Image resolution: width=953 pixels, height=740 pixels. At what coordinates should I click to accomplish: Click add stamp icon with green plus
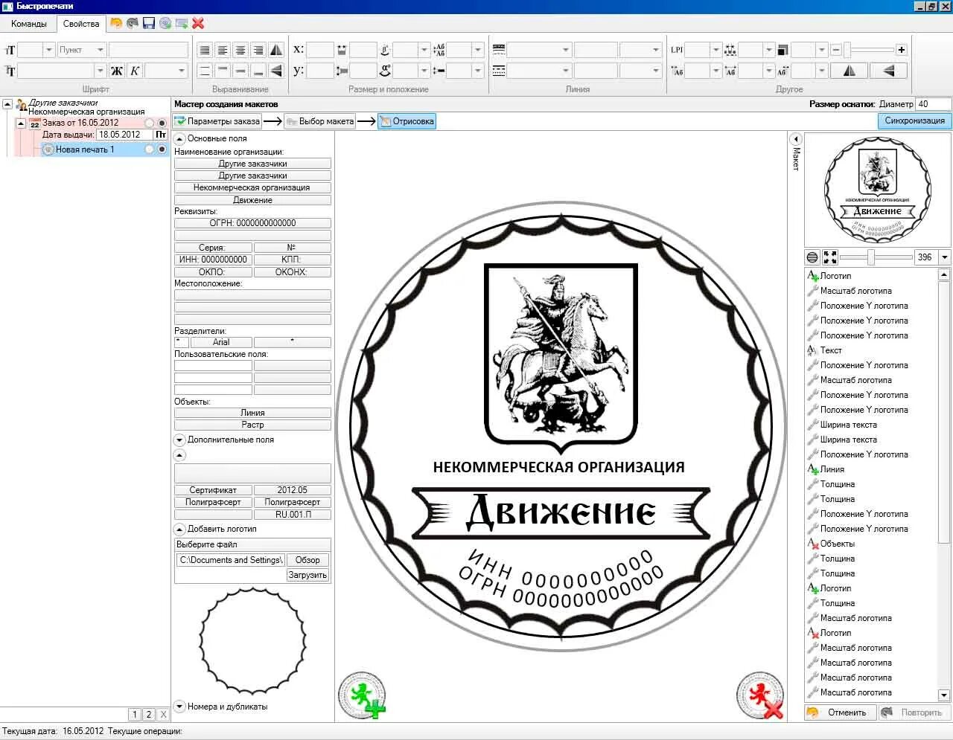tap(363, 695)
